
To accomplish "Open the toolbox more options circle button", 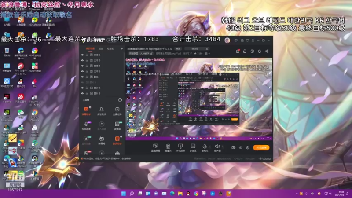I will (x=120, y=100).
